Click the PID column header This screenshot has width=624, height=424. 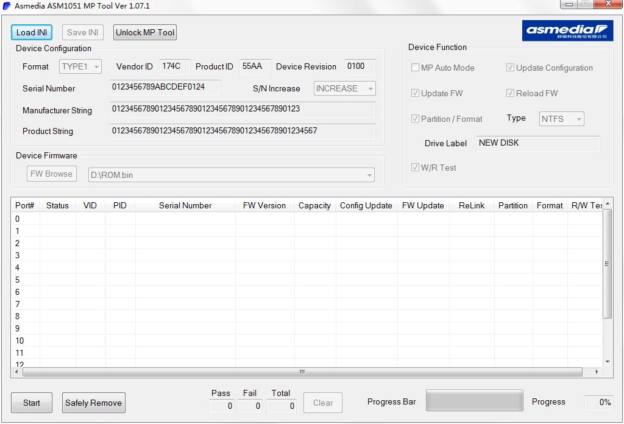click(120, 206)
